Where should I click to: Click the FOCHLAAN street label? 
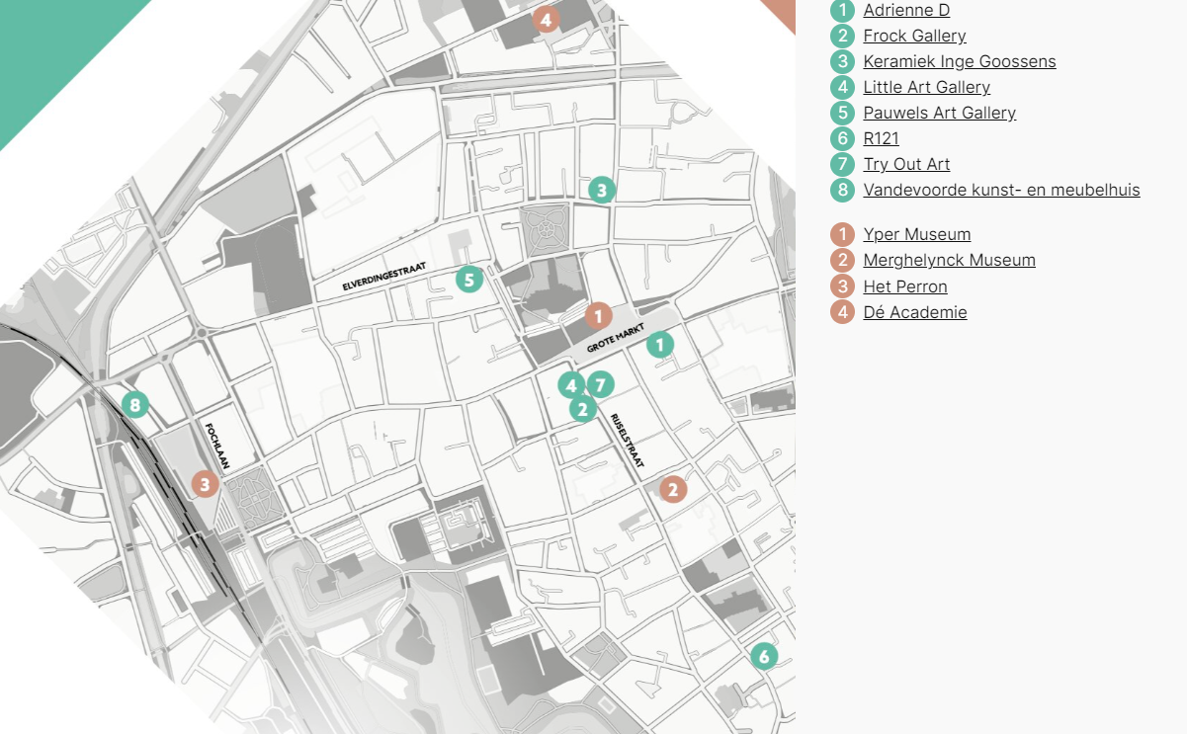pyautogui.click(x=215, y=445)
